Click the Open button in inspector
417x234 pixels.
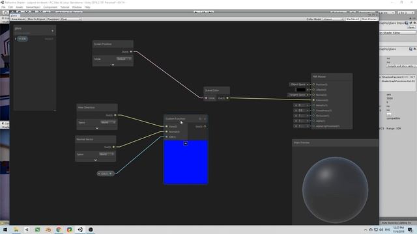411,27
